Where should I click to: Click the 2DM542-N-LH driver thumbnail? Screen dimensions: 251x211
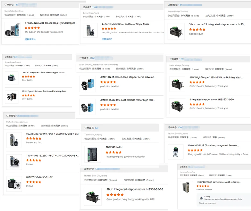92,154
